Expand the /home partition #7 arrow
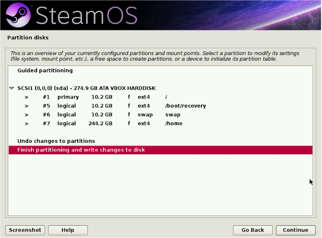The height and width of the screenshot is (238, 322). [26, 123]
